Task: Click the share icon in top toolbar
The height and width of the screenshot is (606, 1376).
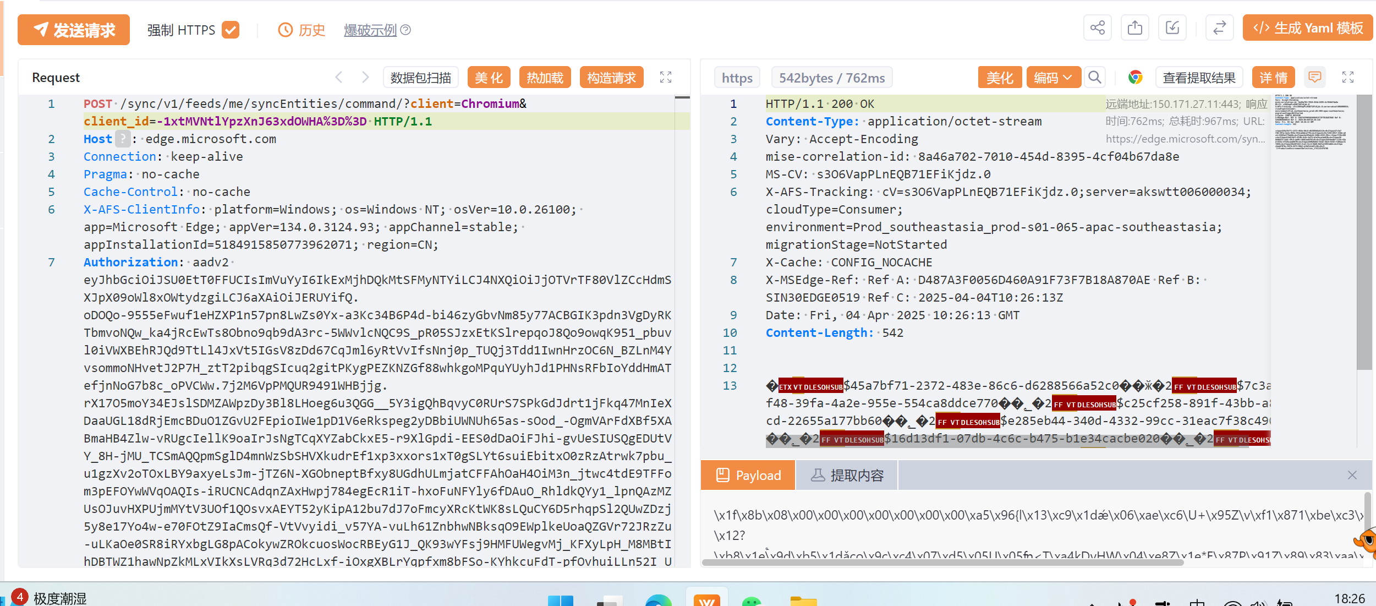Action: click(x=1097, y=28)
